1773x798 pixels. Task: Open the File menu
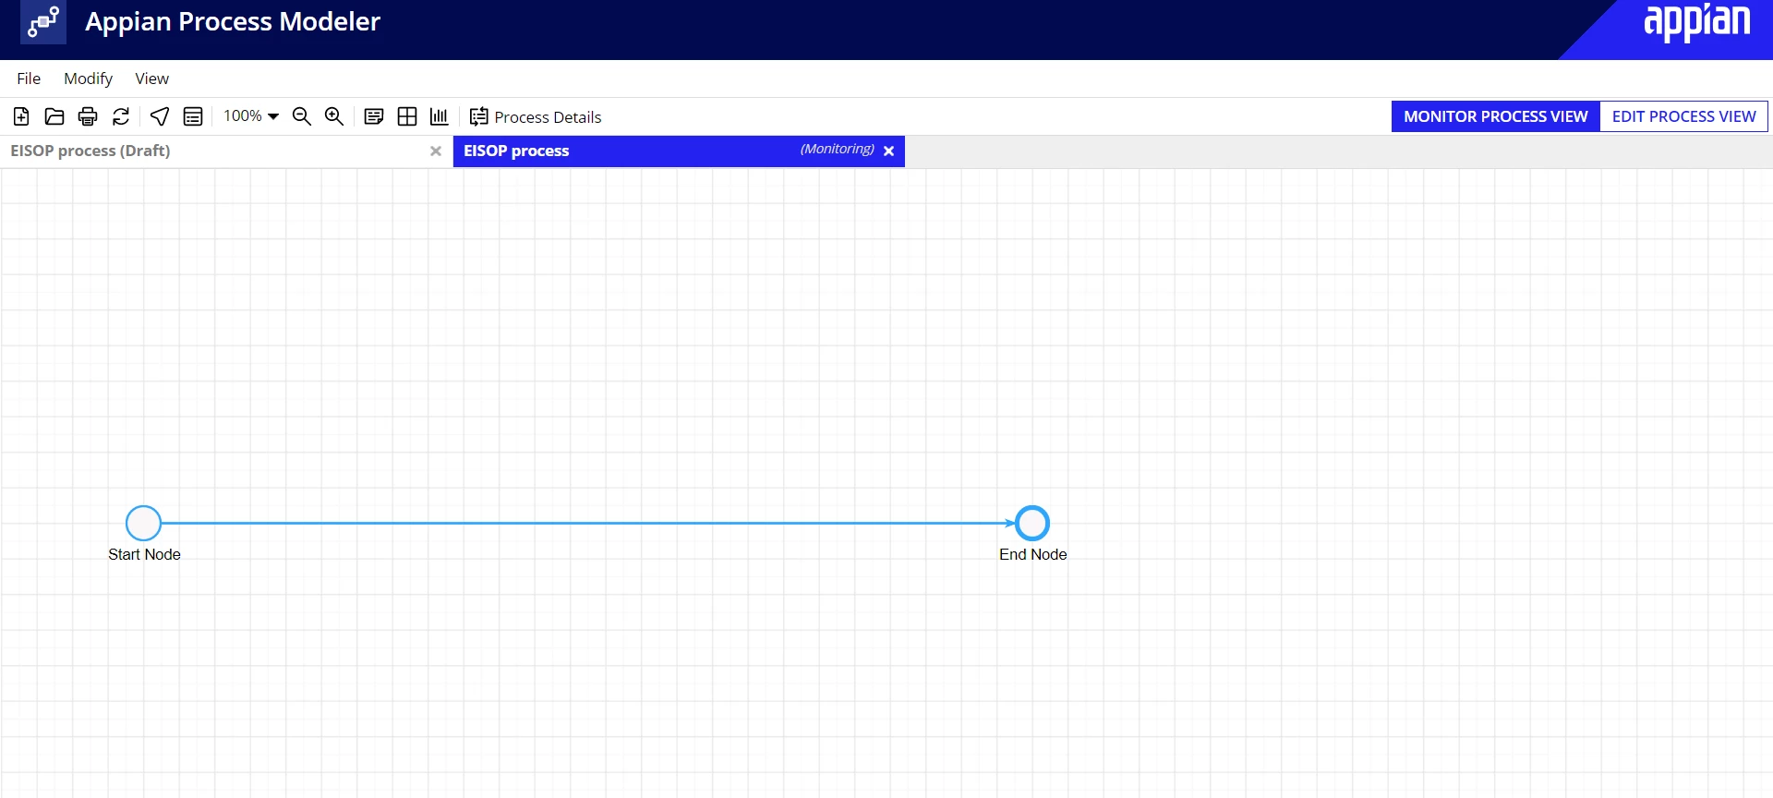point(29,79)
